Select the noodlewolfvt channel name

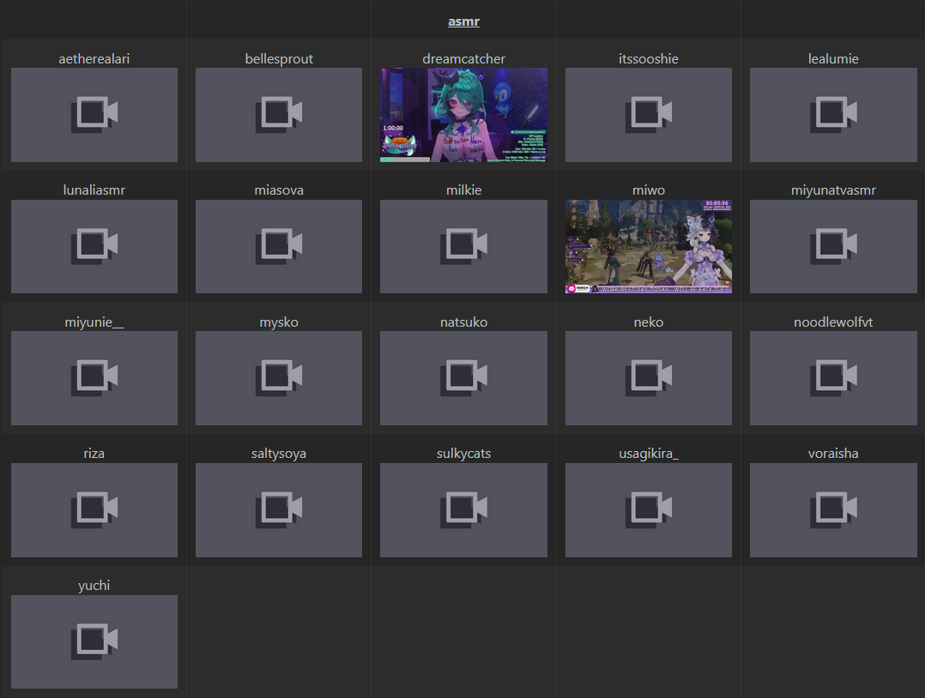(833, 322)
